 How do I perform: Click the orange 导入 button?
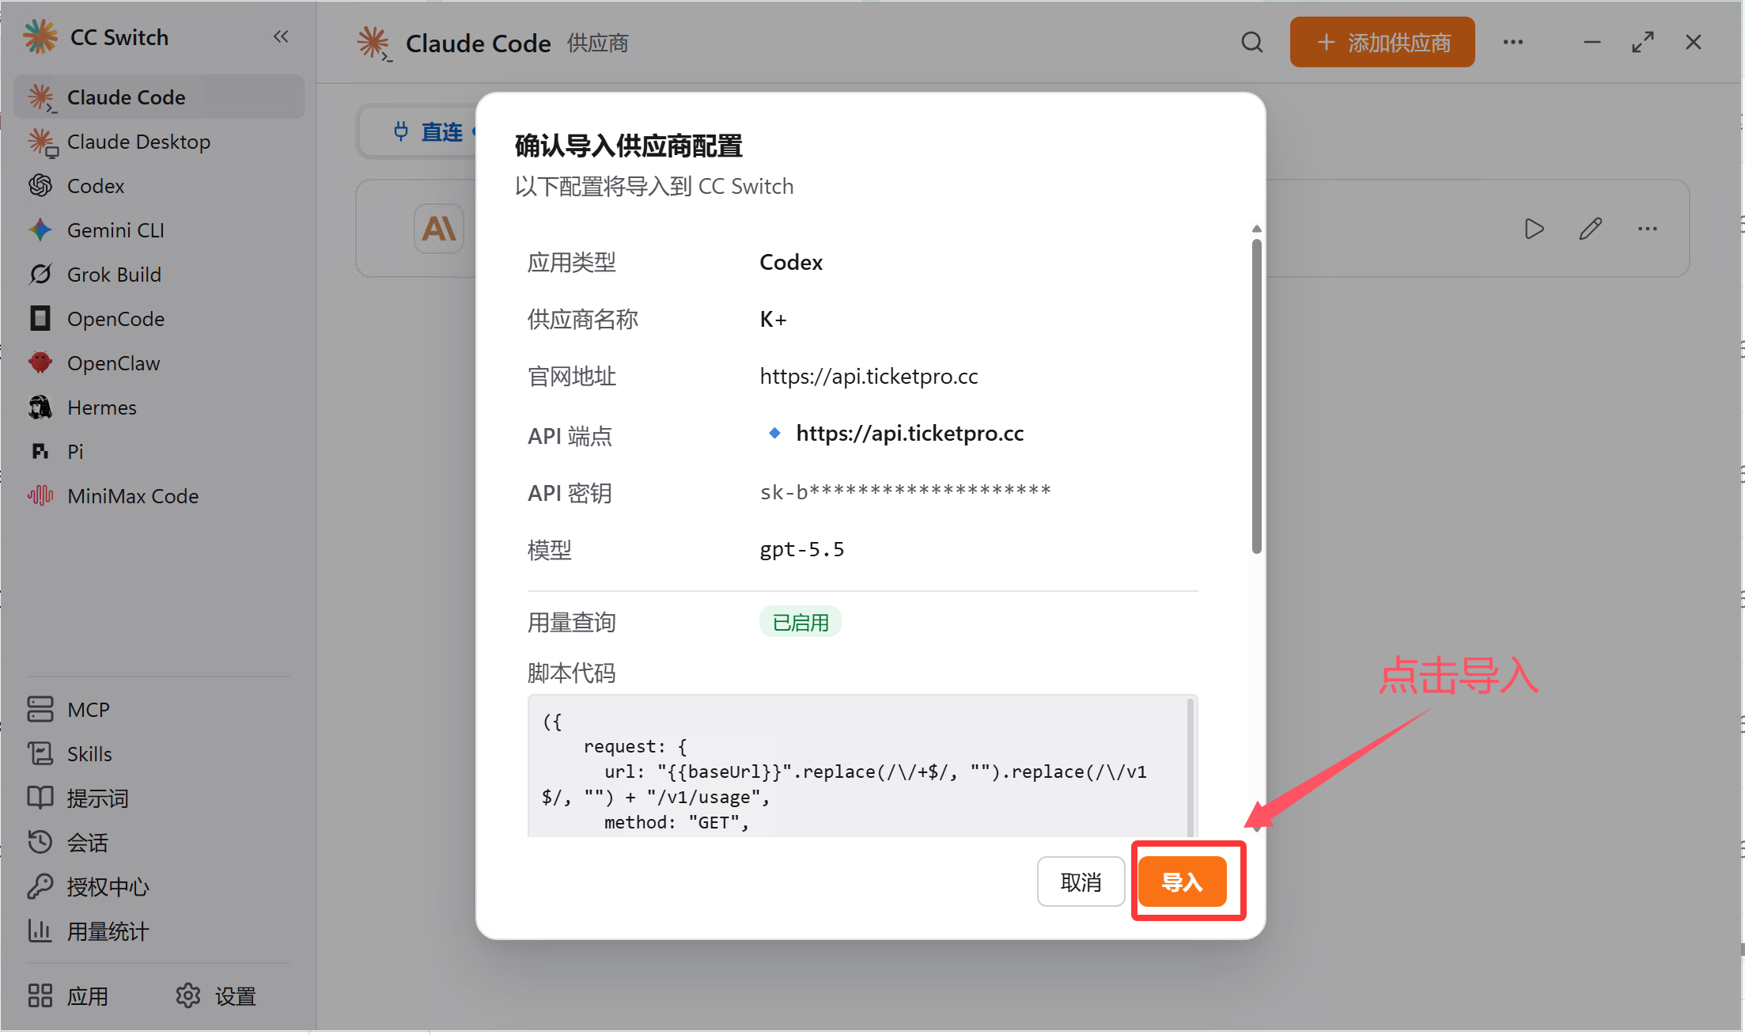[x=1182, y=881]
